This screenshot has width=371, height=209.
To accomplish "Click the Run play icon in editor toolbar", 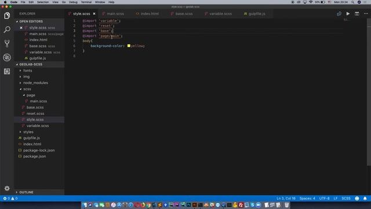I will point(348,14).
